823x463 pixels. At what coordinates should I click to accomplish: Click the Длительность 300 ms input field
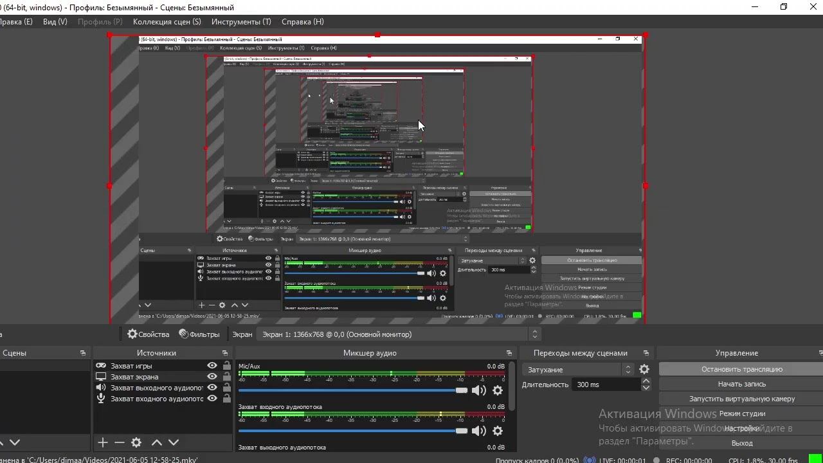[607, 385]
